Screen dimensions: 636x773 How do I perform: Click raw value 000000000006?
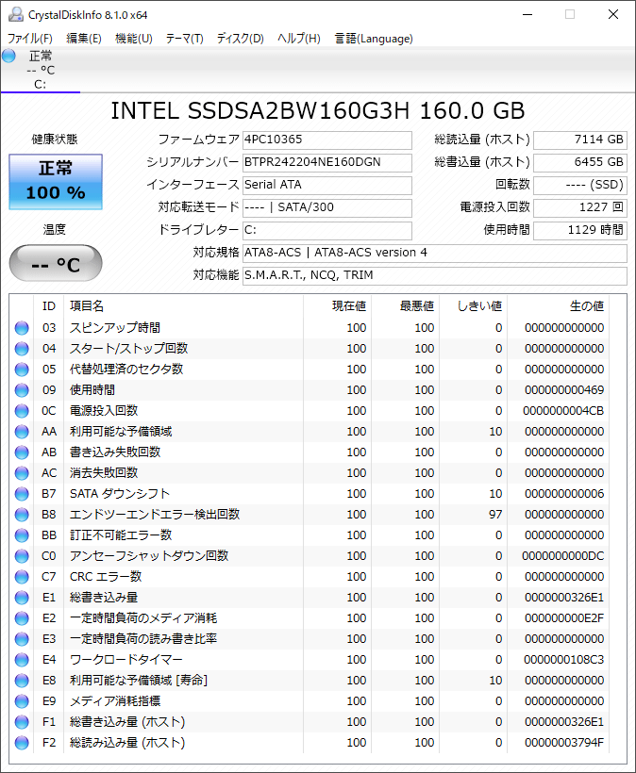(564, 493)
